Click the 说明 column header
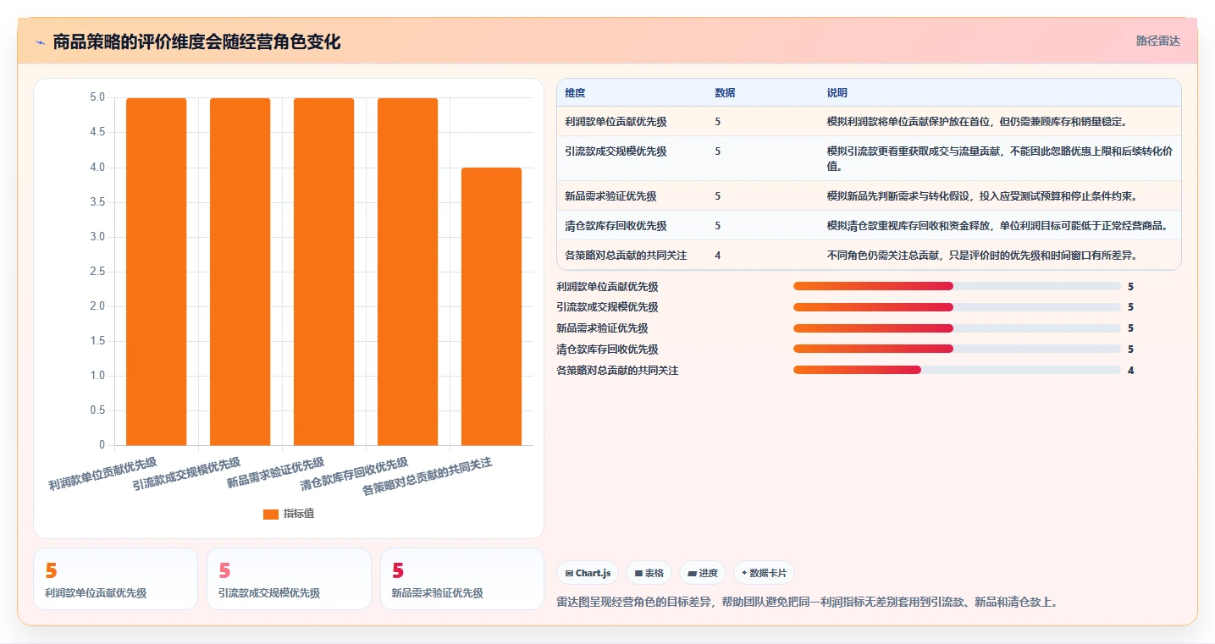 click(837, 92)
